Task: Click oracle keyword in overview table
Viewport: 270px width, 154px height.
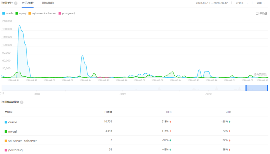Action: point(12,122)
